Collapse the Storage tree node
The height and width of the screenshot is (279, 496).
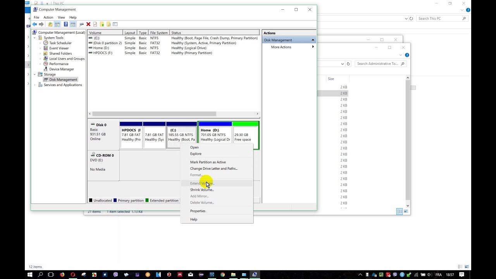pos(35,74)
